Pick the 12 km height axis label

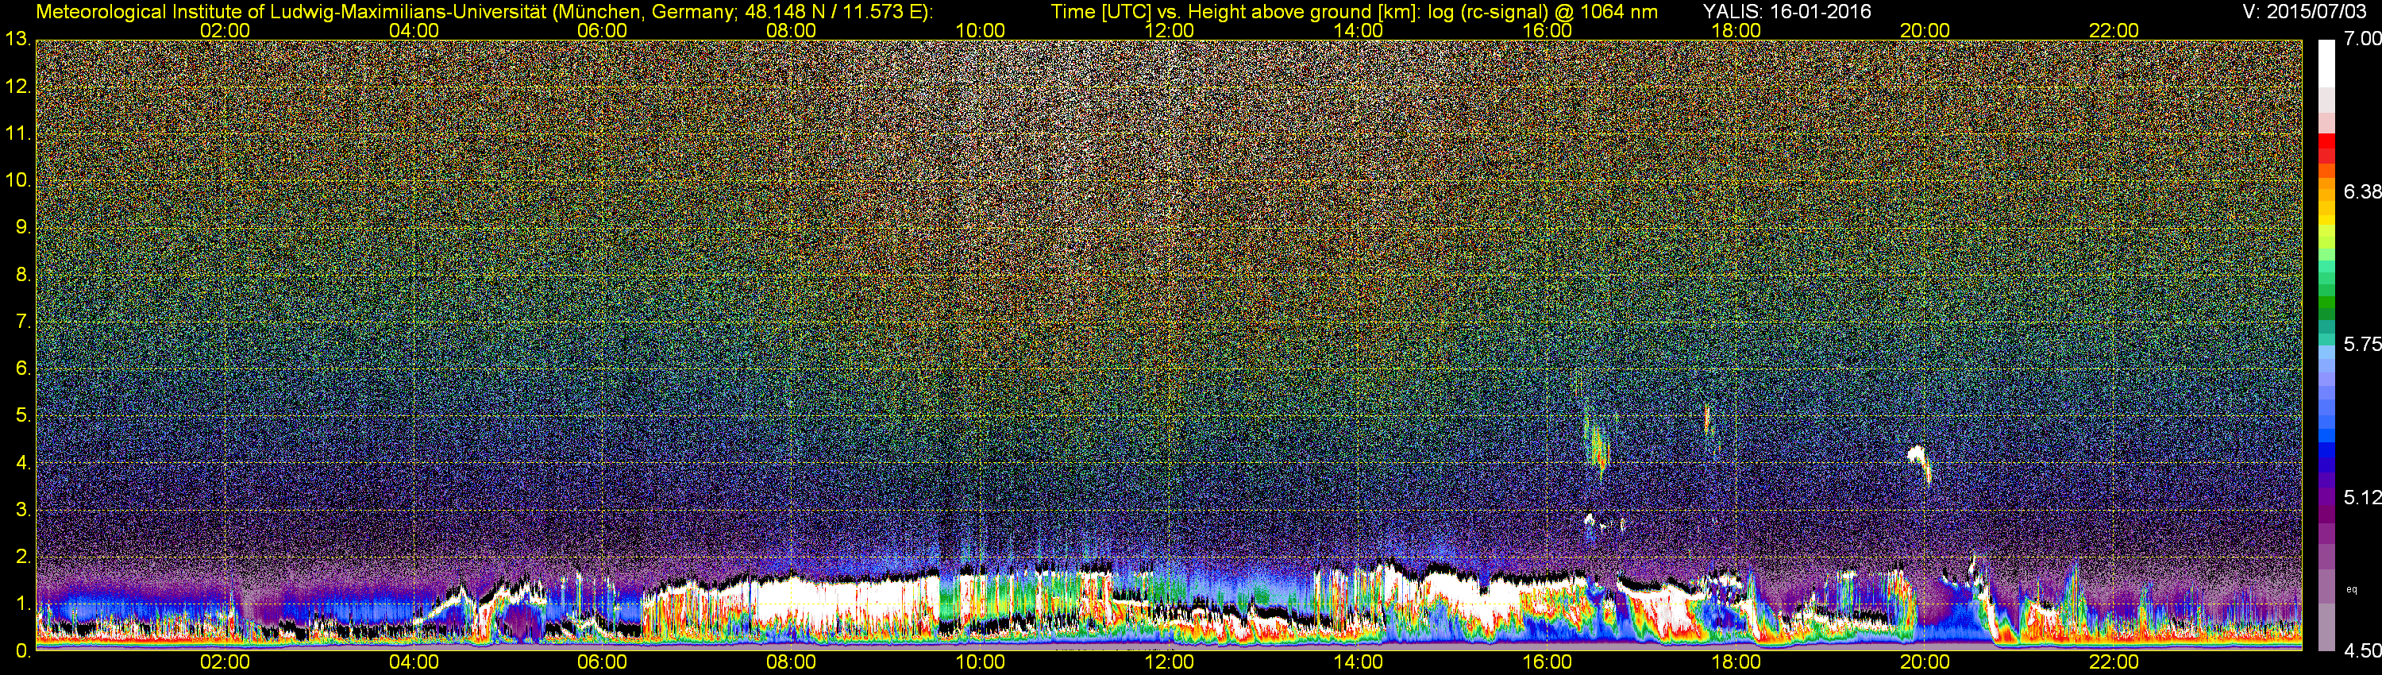(x=17, y=87)
